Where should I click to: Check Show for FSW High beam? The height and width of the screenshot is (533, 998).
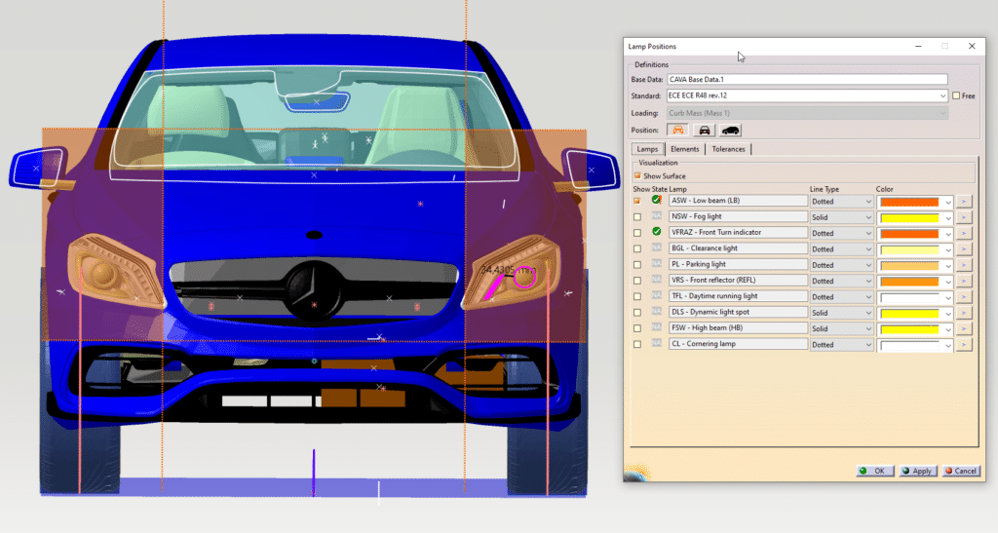click(637, 328)
